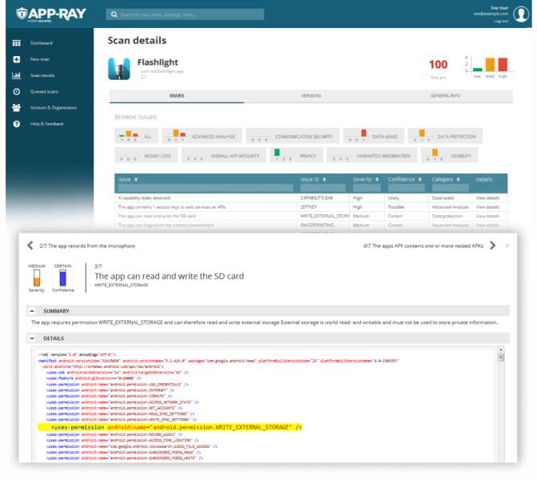The image size is (537, 480).
Task: Click the Confidence filter box
Action: coord(407,188)
